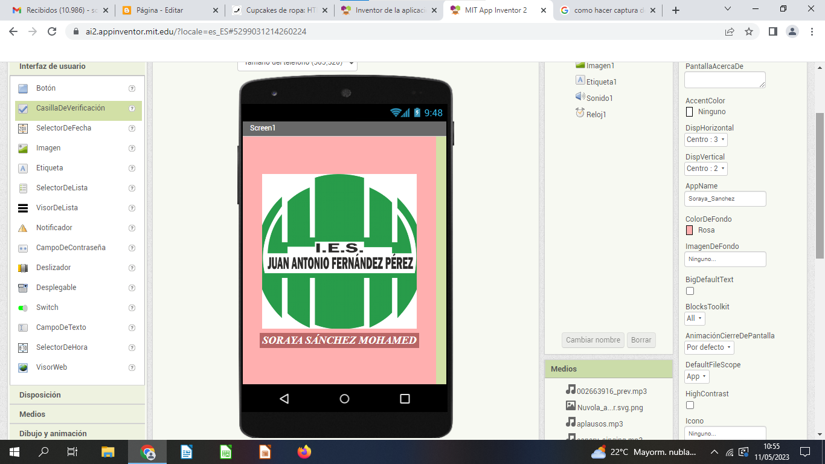The height and width of the screenshot is (464, 825).
Task: Open help for Notificador component
Action: tap(132, 228)
